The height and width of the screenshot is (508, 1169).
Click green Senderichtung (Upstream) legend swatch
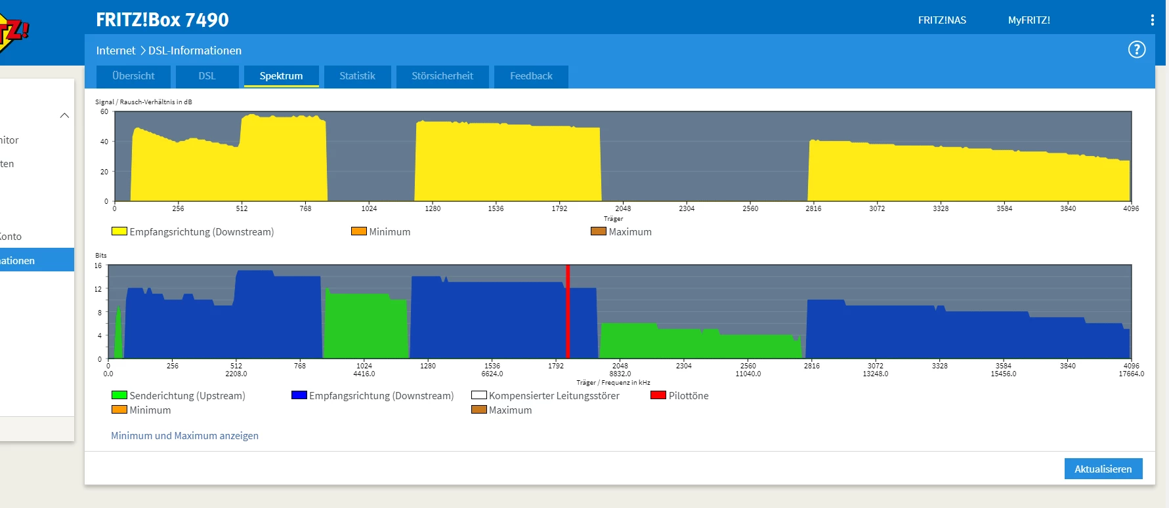click(119, 395)
